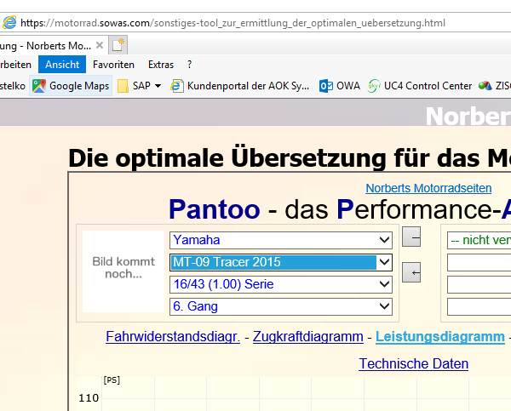Open the Technische Daten link
The height and width of the screenshot is (411, 511).
[x=413, y=364]
